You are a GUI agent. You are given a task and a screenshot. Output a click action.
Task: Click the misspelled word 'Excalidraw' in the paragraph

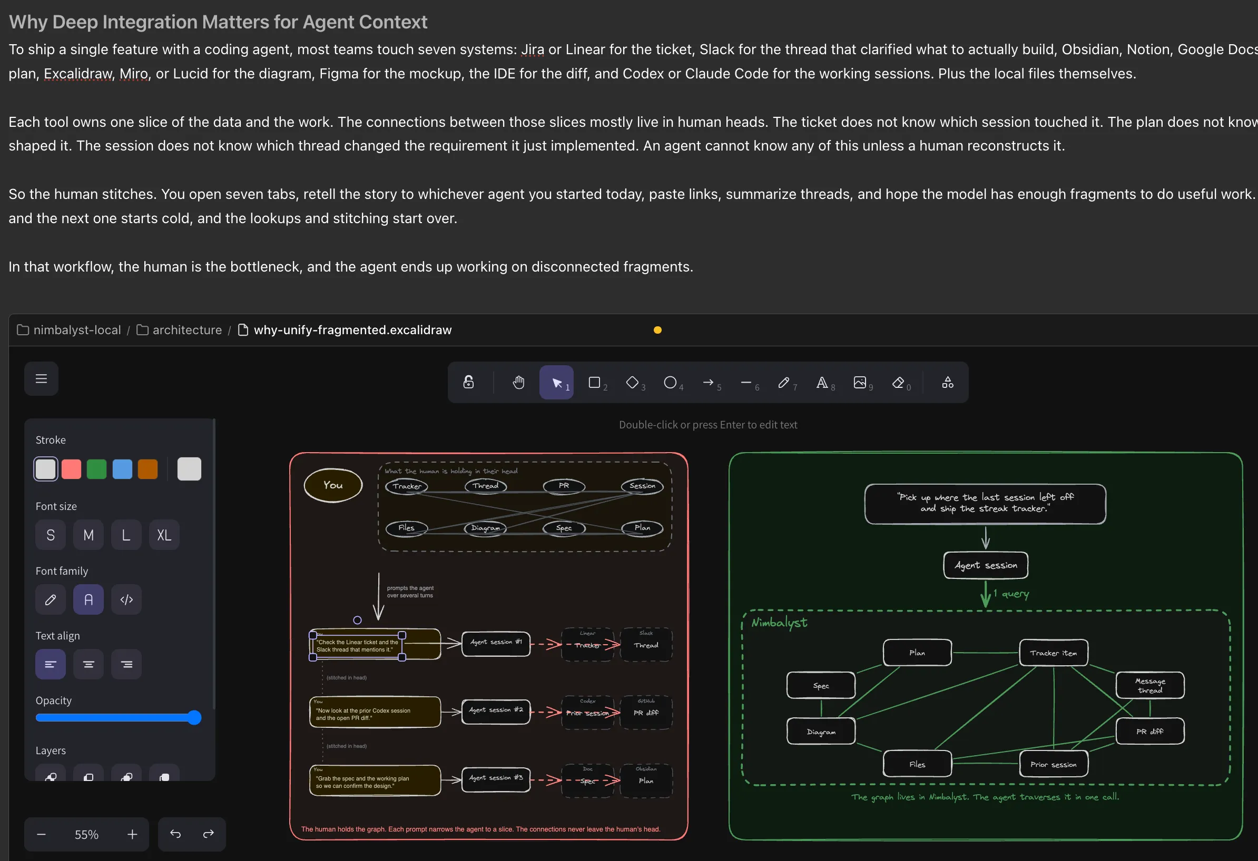(78, 74)
